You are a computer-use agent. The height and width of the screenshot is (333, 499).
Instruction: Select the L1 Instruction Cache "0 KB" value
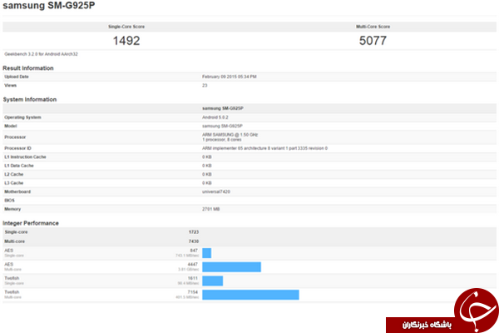207,157
